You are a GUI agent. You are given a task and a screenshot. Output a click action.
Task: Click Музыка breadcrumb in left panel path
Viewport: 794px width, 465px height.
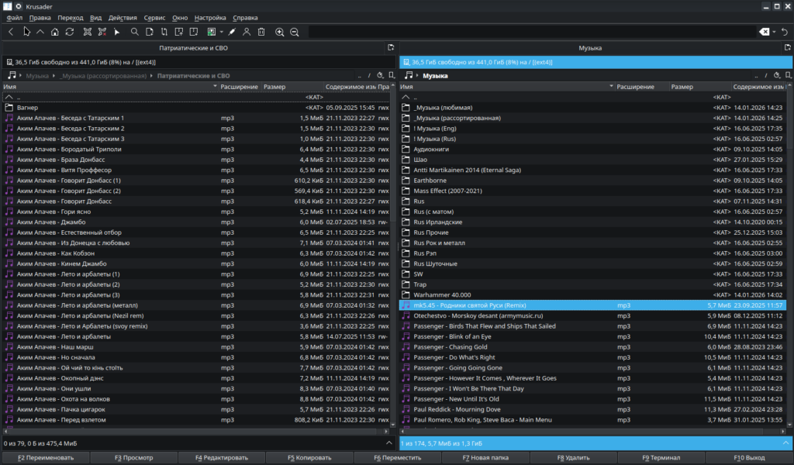pyautogui.click(x=36, y=76)
